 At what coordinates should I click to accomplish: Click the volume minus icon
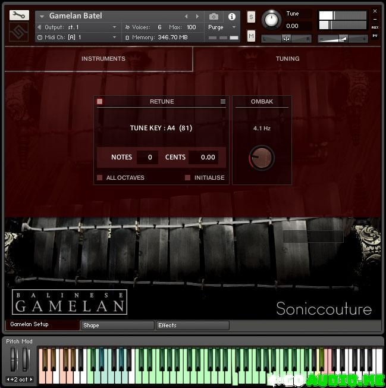(321, 39)
